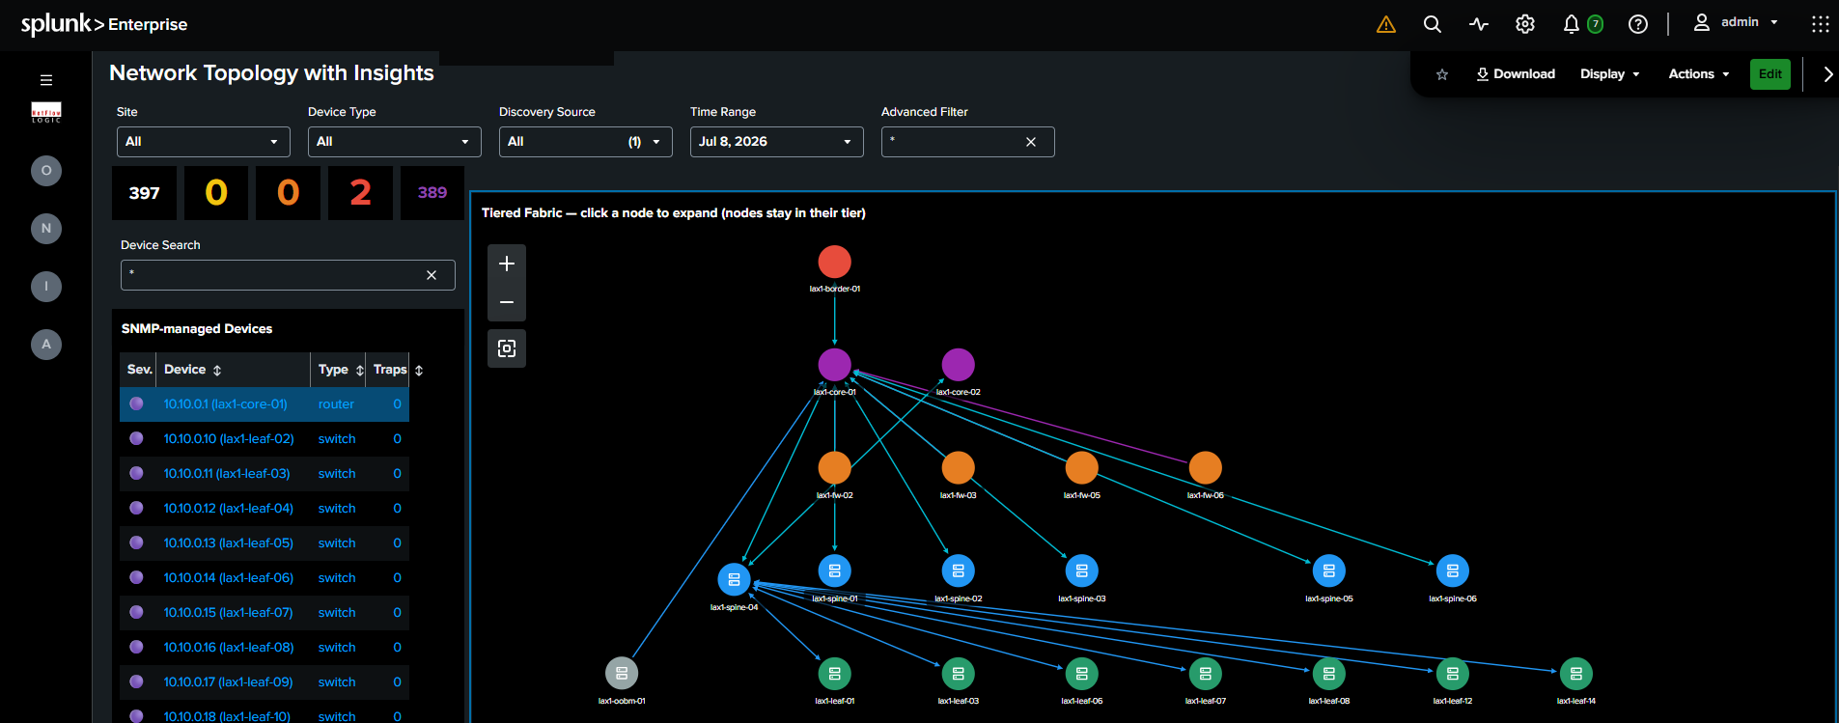Select the lax1-fw-02 orange node
Screen dimensions: 1839x723
[835, 468]
